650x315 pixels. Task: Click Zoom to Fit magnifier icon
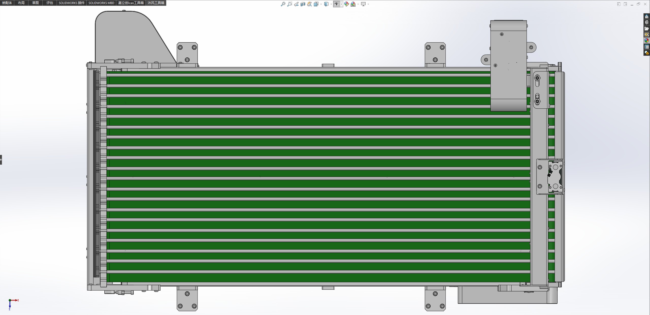[283, 4]
